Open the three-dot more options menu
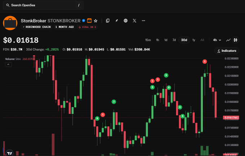The width and height of the screenshot is (245, 156). [144, 21]
